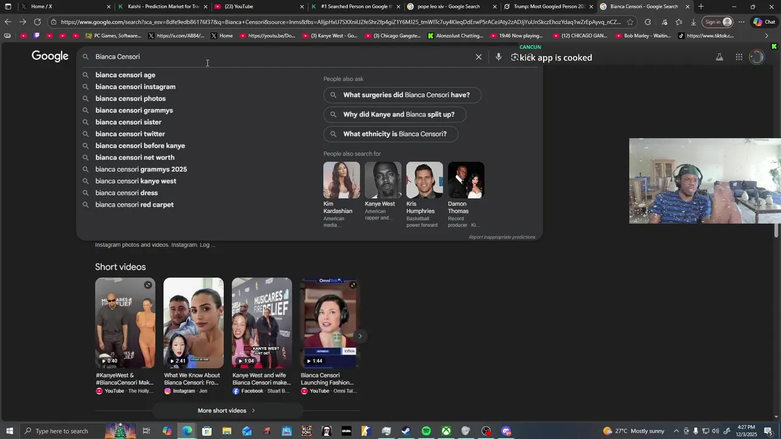Viewport: 781px width, 439px height.
Task: Play What We Know About Instagram short
Action: coord(193,337)
